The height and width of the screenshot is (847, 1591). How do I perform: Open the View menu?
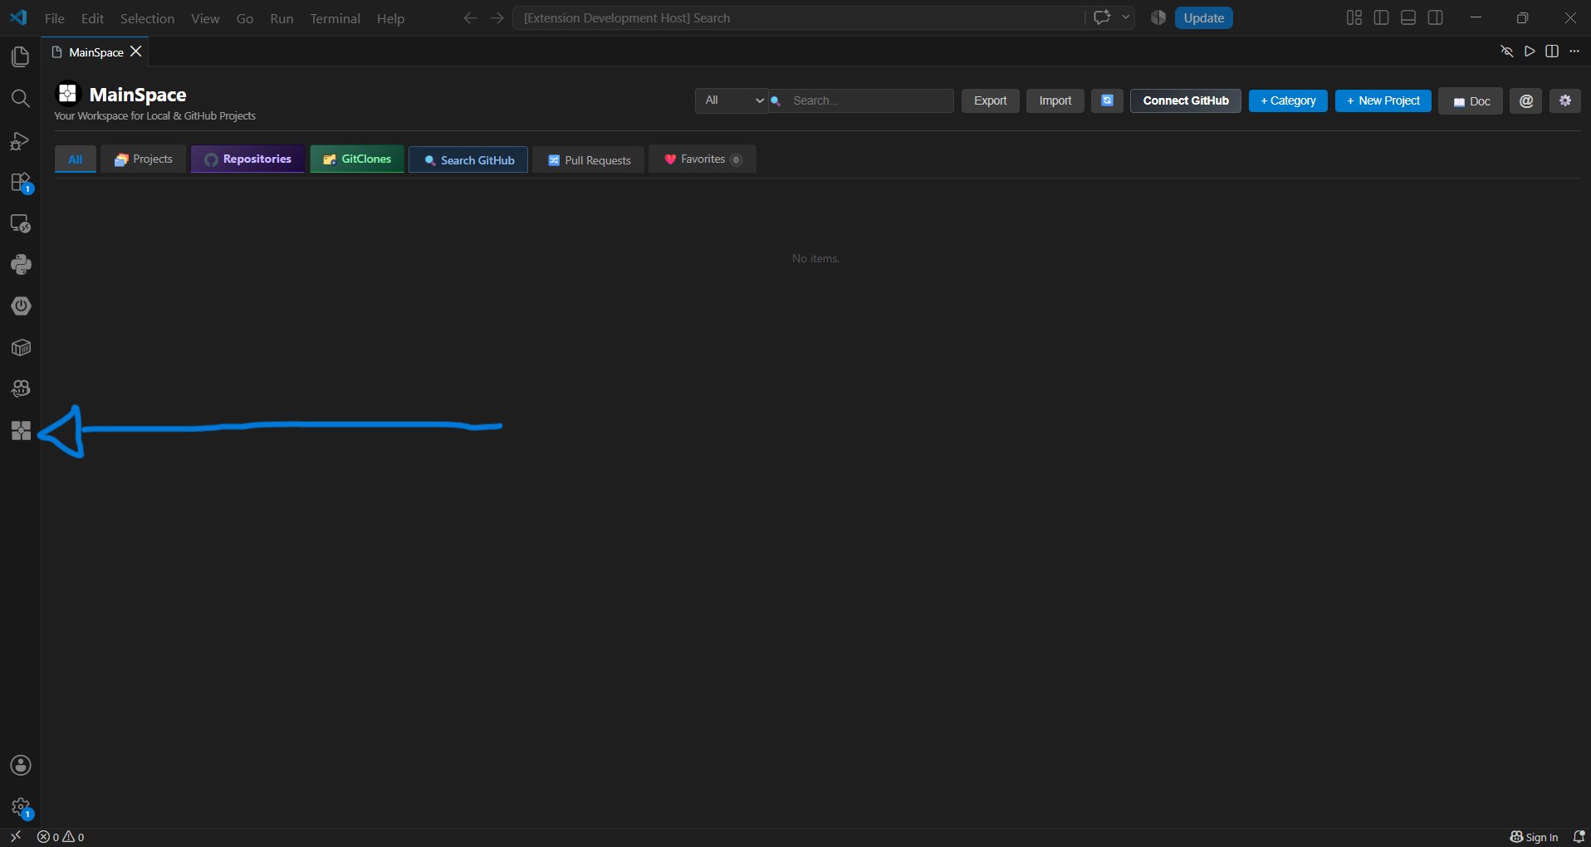pyautogui.click(x=205, y=18)
